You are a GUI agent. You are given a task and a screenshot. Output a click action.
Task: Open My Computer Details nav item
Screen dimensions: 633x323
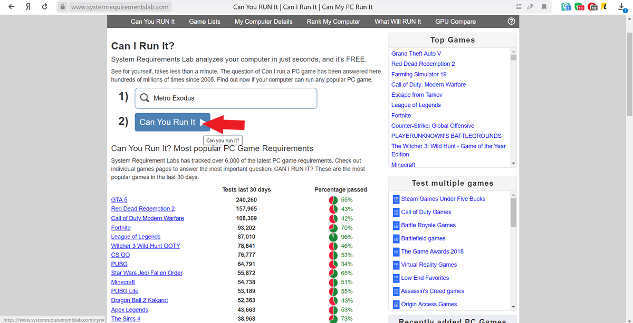pyautogui.click(x=264, y=22)
